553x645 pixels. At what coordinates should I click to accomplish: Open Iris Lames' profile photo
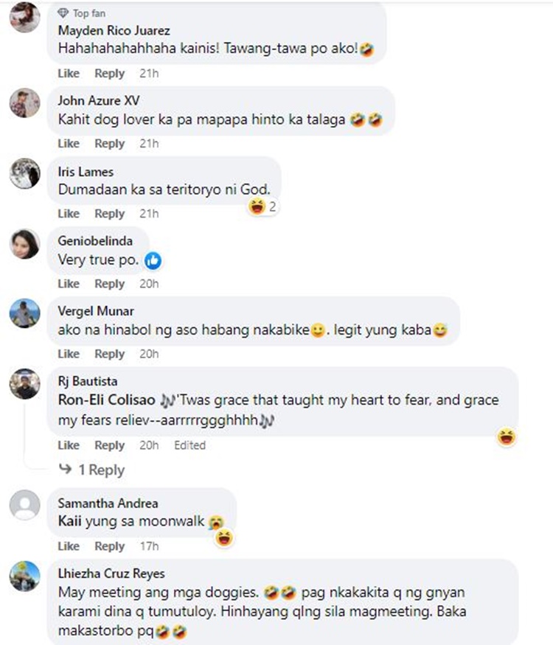coord(24,173)
